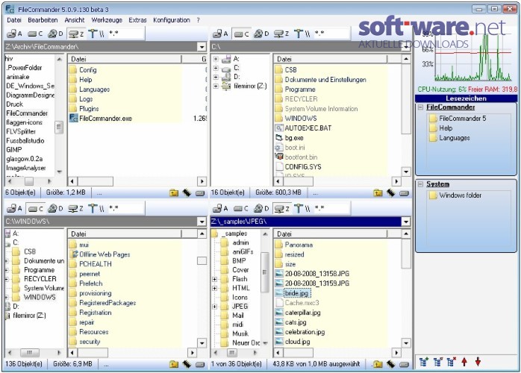Select drive A in top-right panel drive bar

[220, 34]
